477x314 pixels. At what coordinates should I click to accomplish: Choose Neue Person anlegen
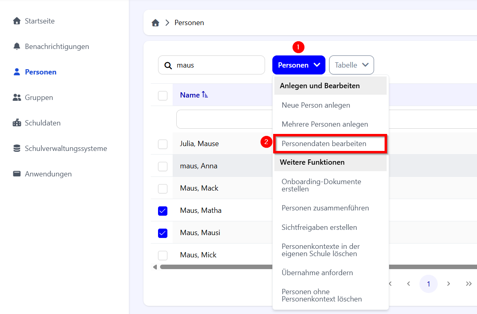pos(316,105)
